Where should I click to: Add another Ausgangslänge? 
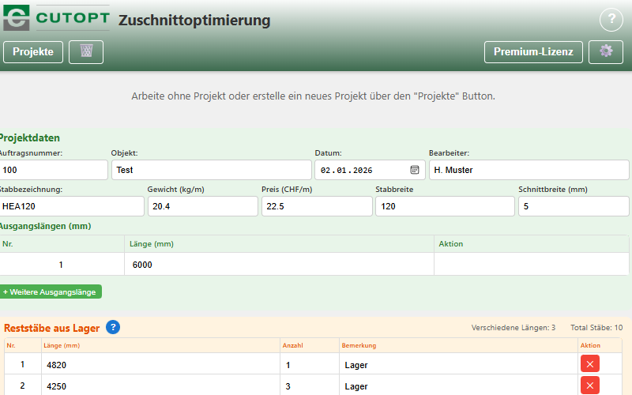click(51, 292)
